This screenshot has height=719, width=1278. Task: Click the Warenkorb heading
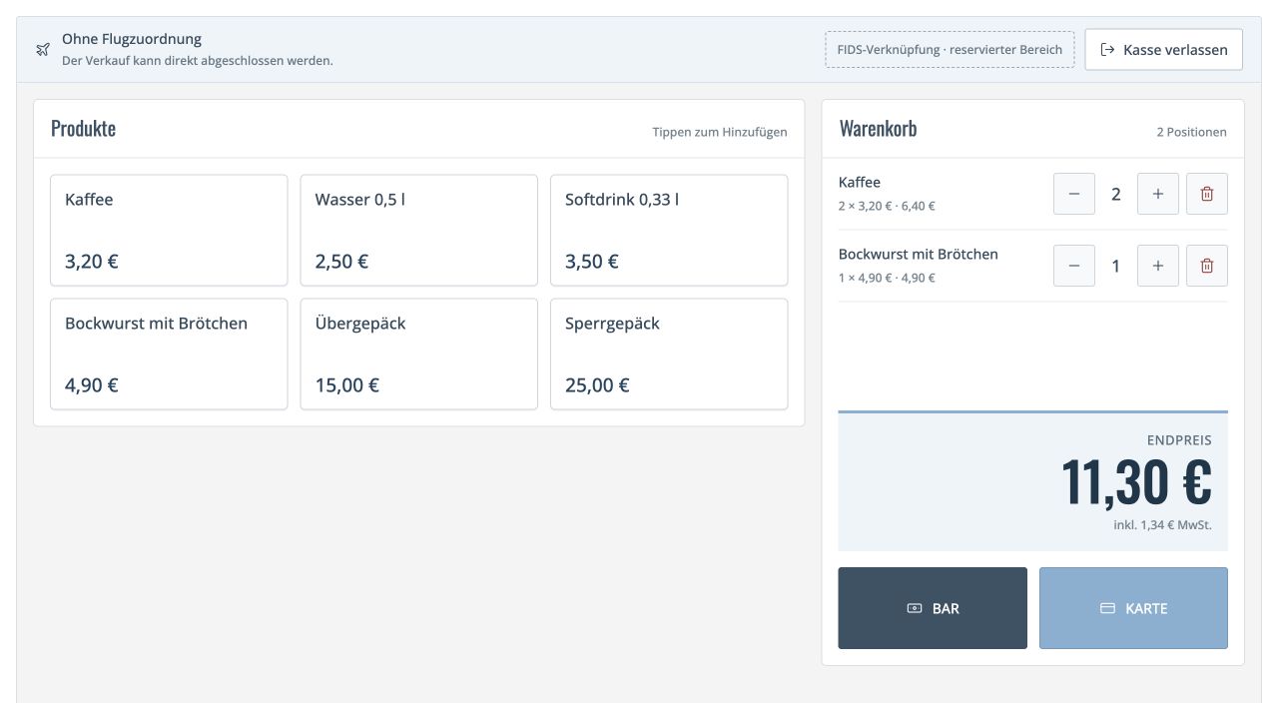click(878, 129)
